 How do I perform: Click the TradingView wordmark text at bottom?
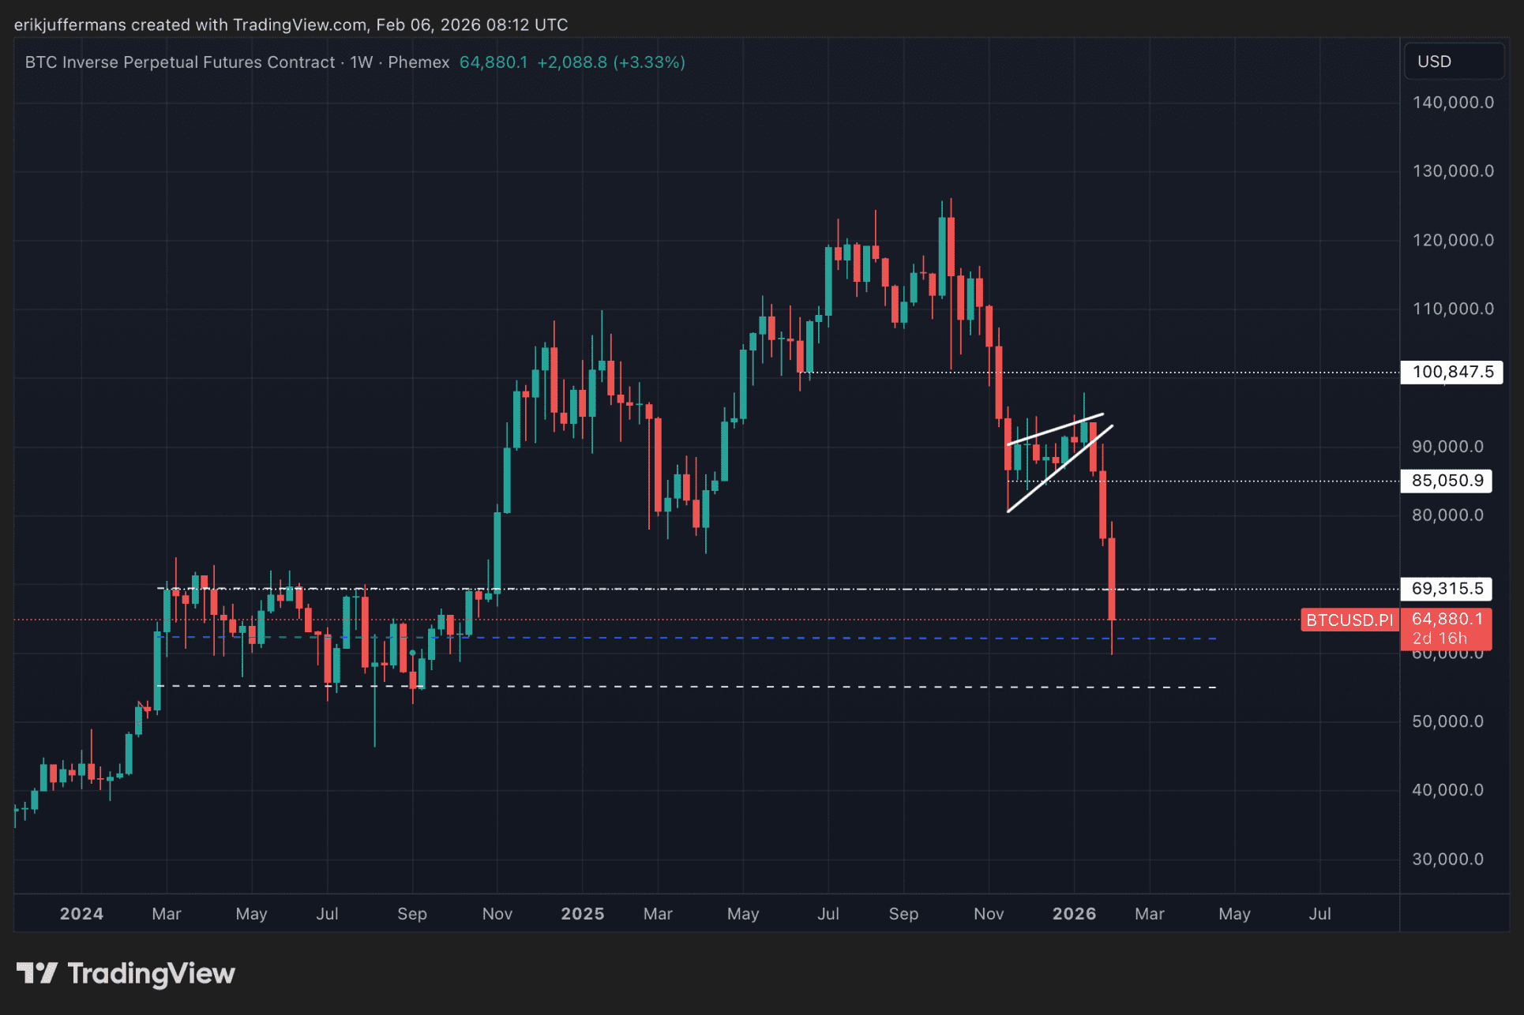click(151, 973)
